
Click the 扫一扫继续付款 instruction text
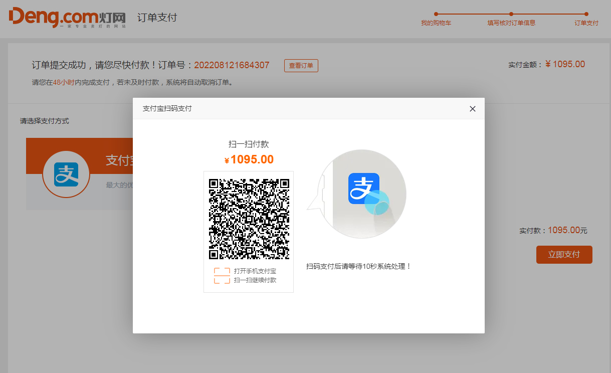(255, 280)
